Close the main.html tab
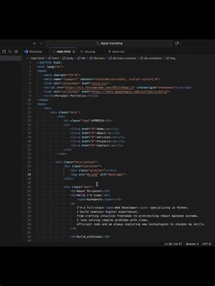 pyautogui.click(x=74, y=52)
